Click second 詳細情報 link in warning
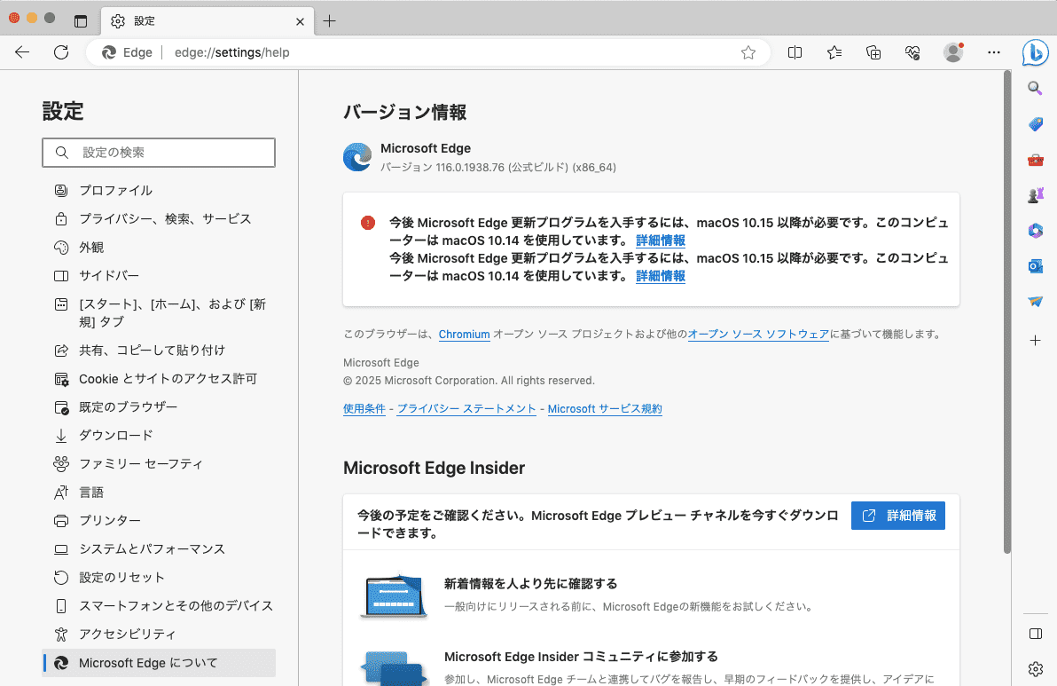The height and width of the screenshot is (686, 1057). tap(661, 276)
